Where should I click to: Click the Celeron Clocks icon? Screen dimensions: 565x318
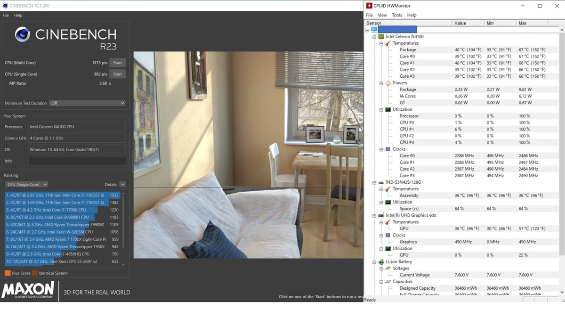(x=388, y=149)
